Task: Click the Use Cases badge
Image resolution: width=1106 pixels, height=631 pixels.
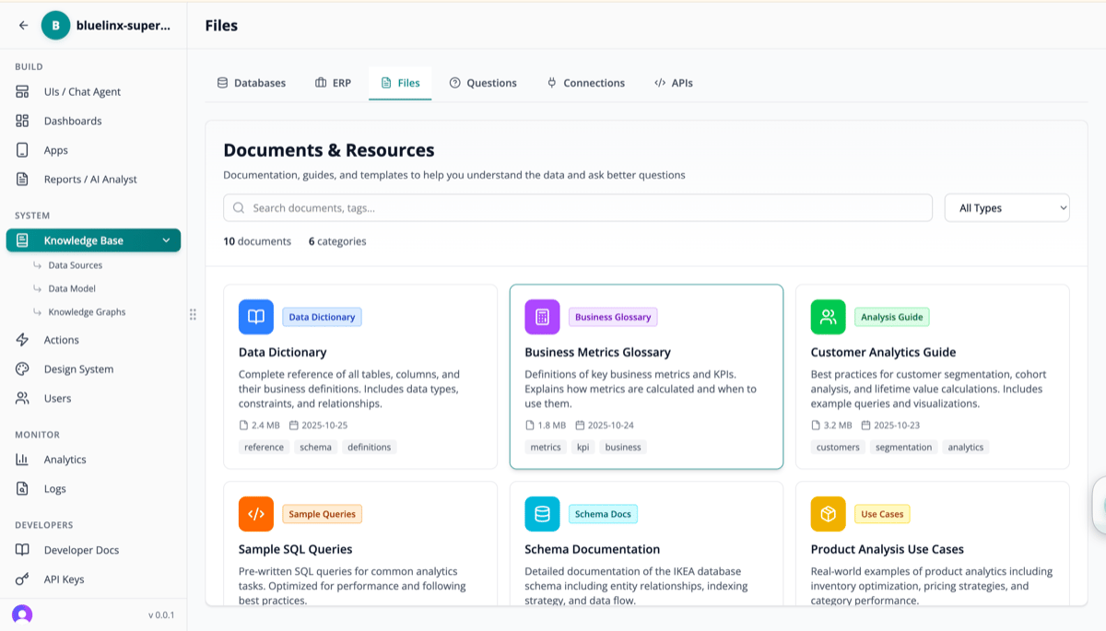Action: tap(882, 514)
